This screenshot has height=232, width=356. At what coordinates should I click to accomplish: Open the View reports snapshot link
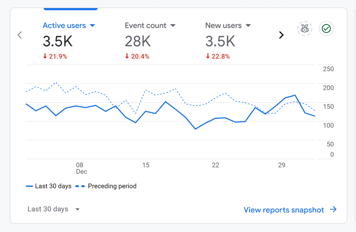pyautogui.click(x=284, y=210)
